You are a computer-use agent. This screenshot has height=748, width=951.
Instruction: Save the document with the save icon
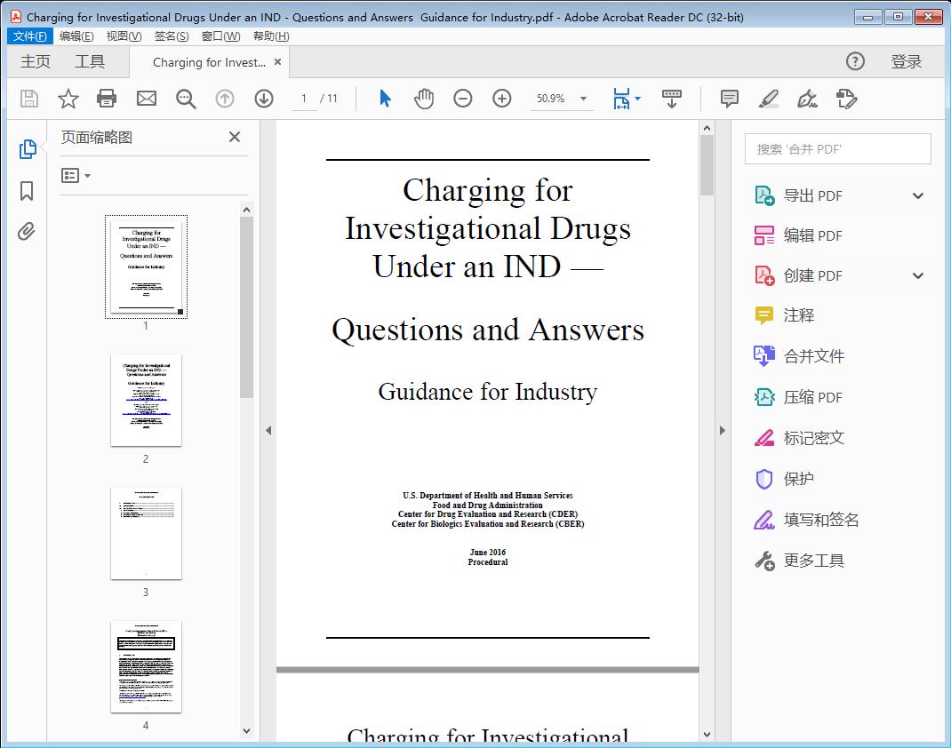pyautogui.click(x=28, y=99)
